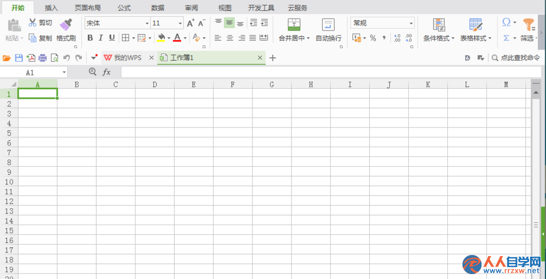Click the currency format coins icon

coord(357,38)
